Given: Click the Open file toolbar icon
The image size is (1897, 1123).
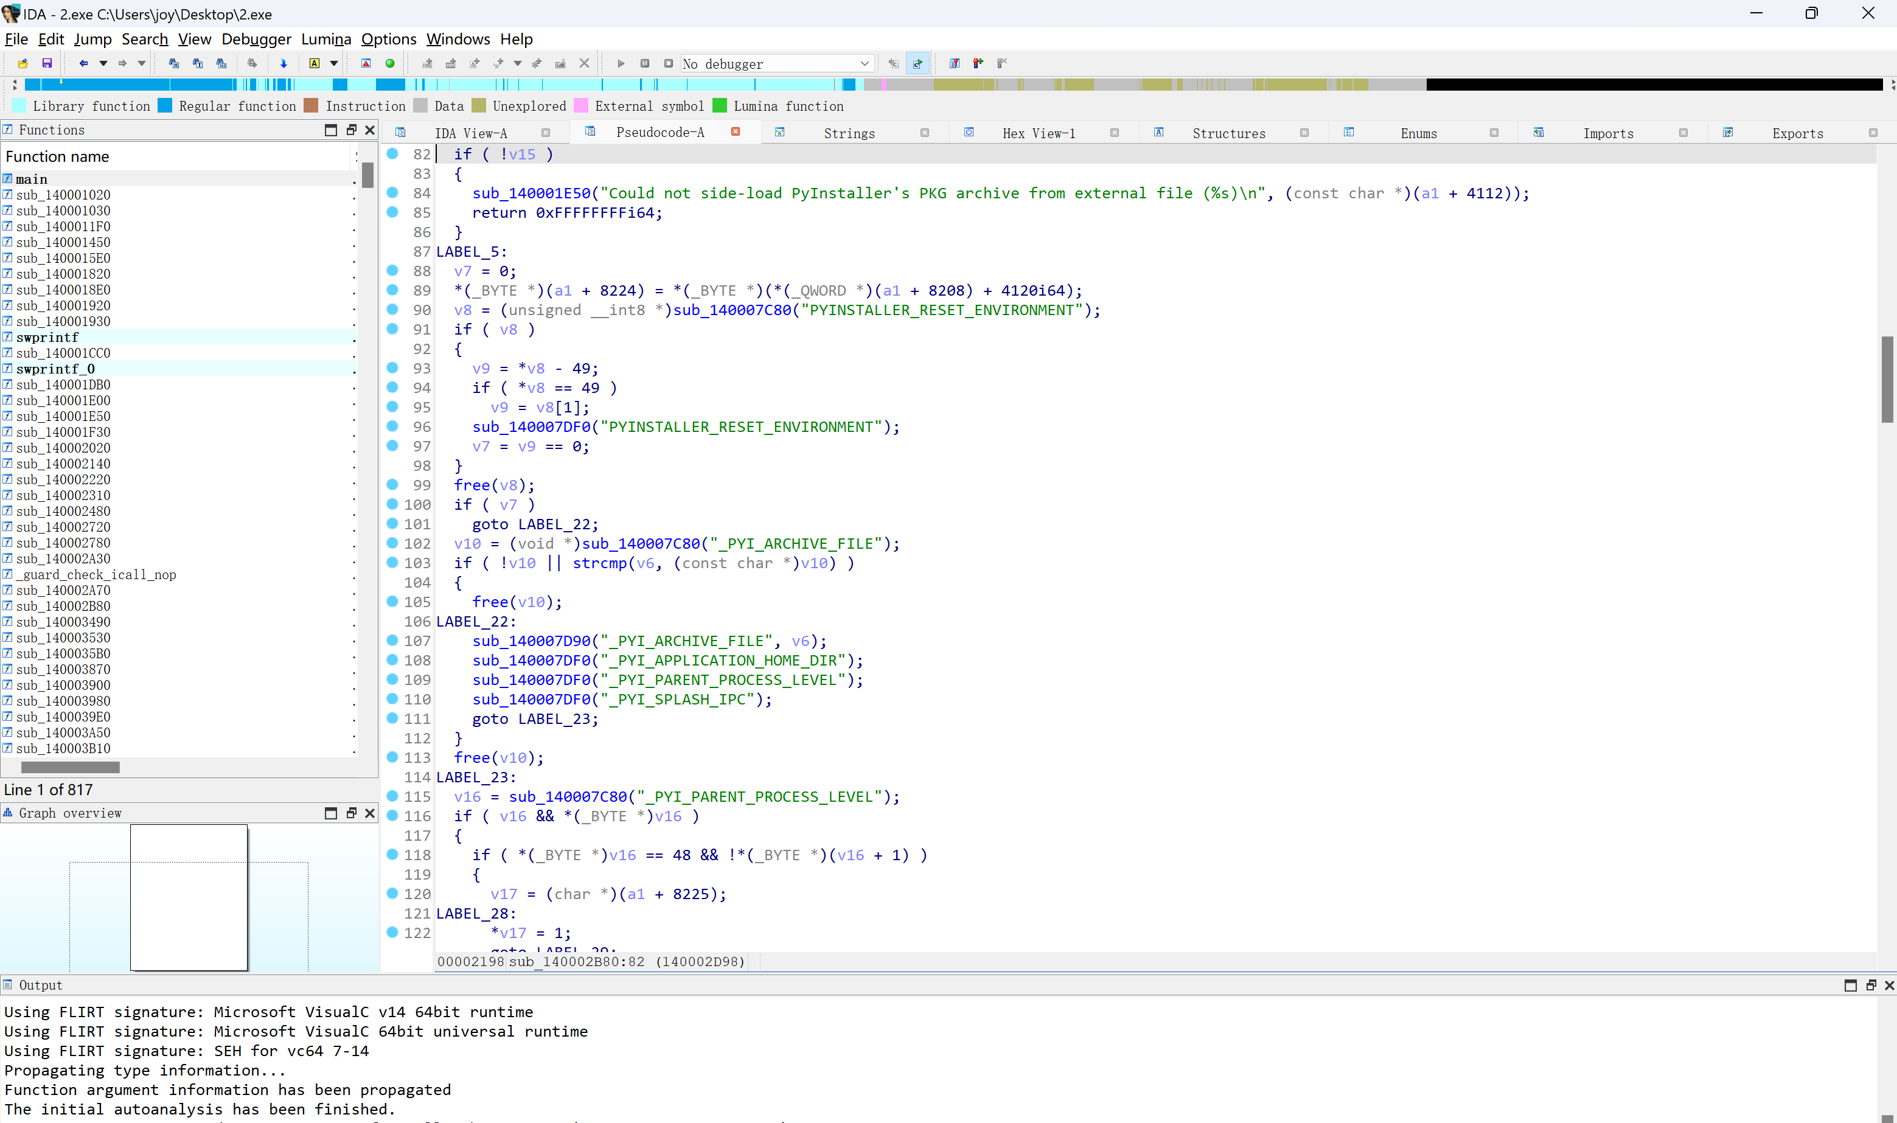Looking at the screenshot, I should pyautogui.click(x=23, y=63).
